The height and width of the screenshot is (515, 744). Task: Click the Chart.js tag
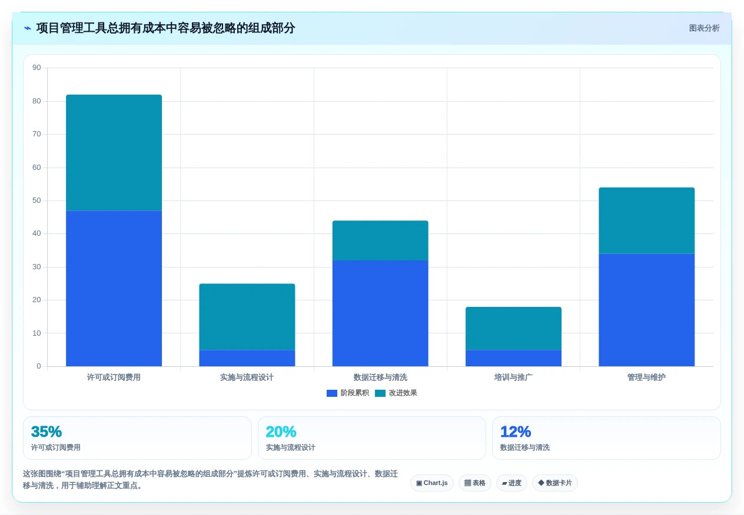432,483
